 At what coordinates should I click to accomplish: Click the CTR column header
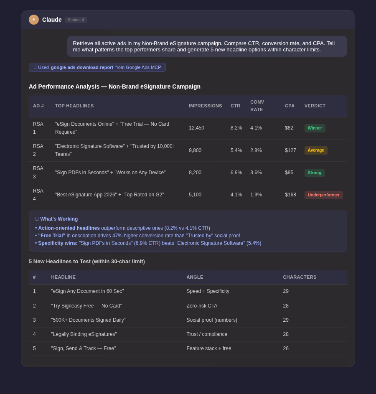[x=235, y=106]
